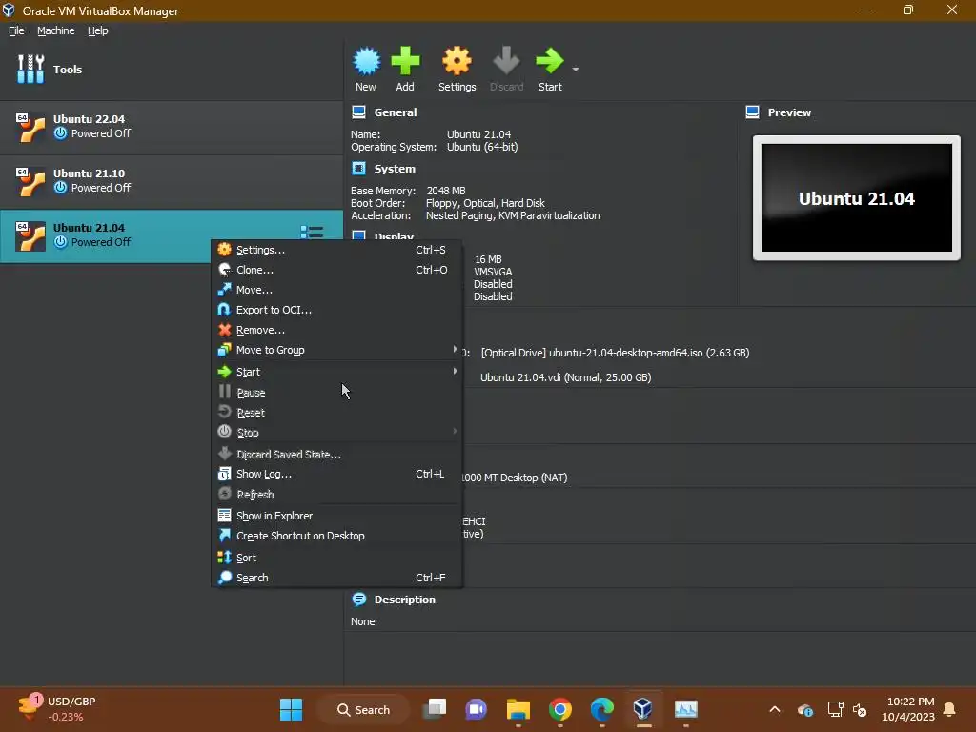This screenshot has height=732, width=976.
Task: Click the Ubuntu 21.04.vdi hard disk text
Action: pos(566,377)
